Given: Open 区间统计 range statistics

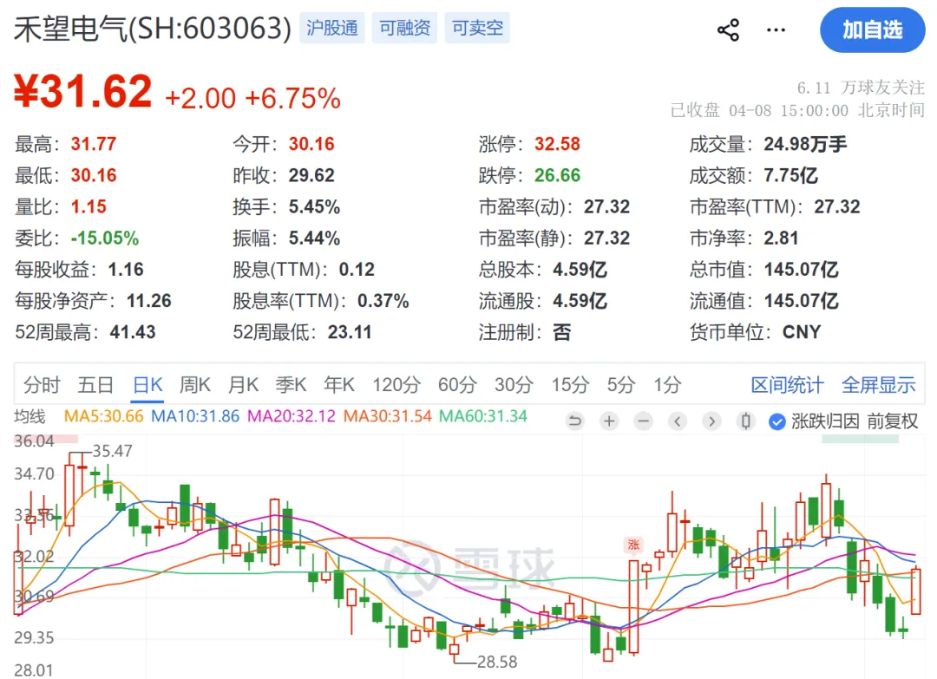Looking at the screenshot, I should 787,385.
